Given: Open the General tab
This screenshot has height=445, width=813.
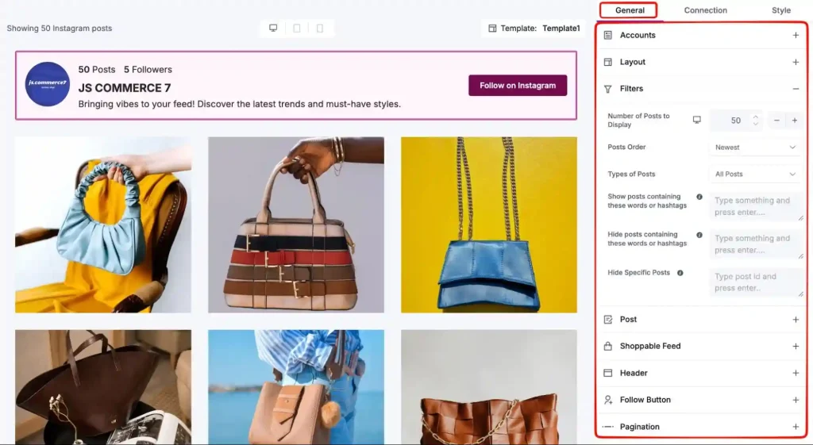Looking at the screenshot, I should click(x=630, y=10).
